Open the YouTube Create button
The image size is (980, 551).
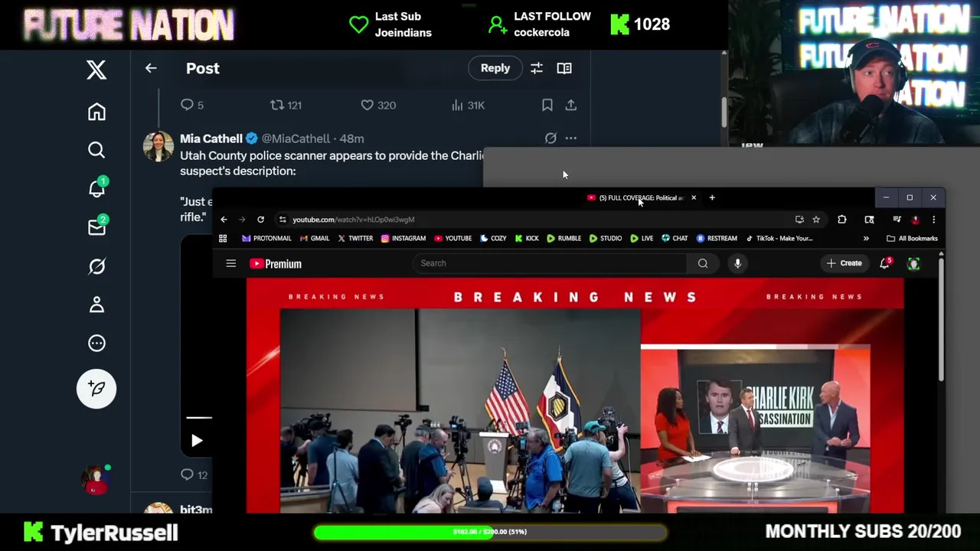click(x=844, y=263)
